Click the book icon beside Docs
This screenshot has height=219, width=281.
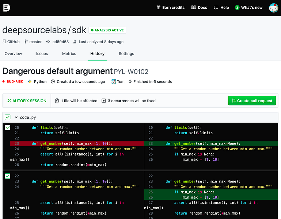[x=193, y=7]
